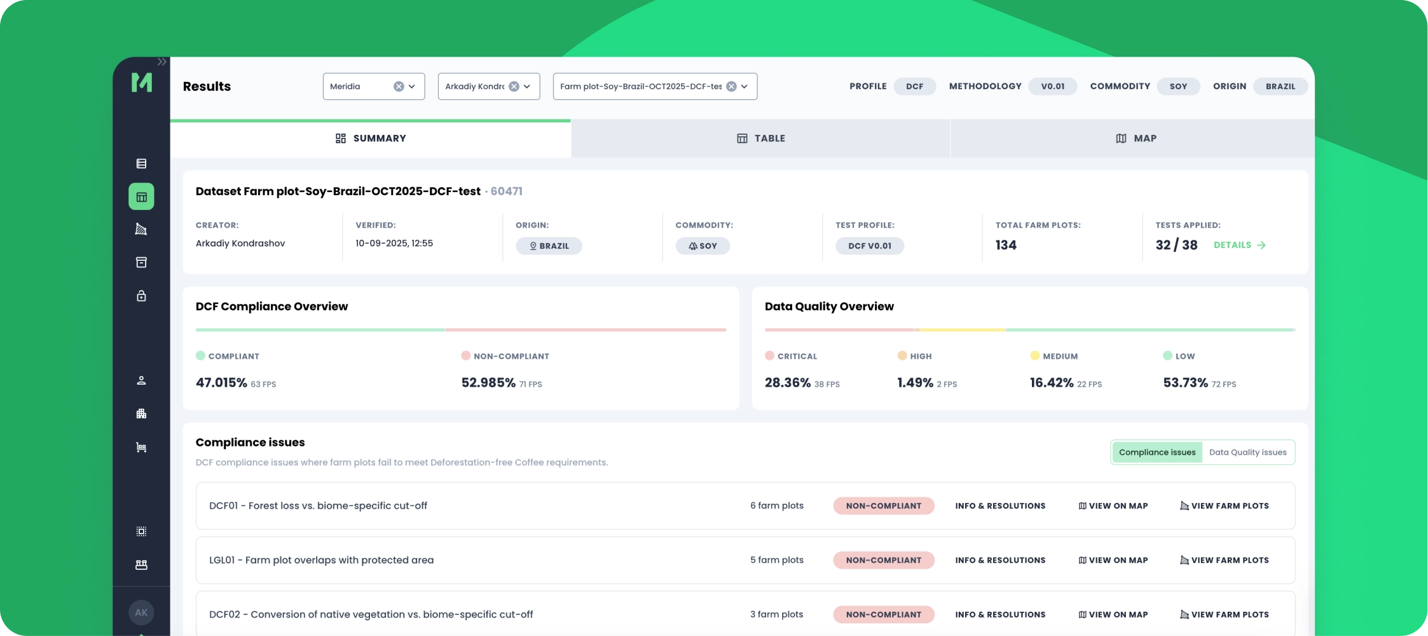The height and width of the screenshot is (636, 1428).
Task: View farm plots for DCF01
Action: [x=1225, y=506]
